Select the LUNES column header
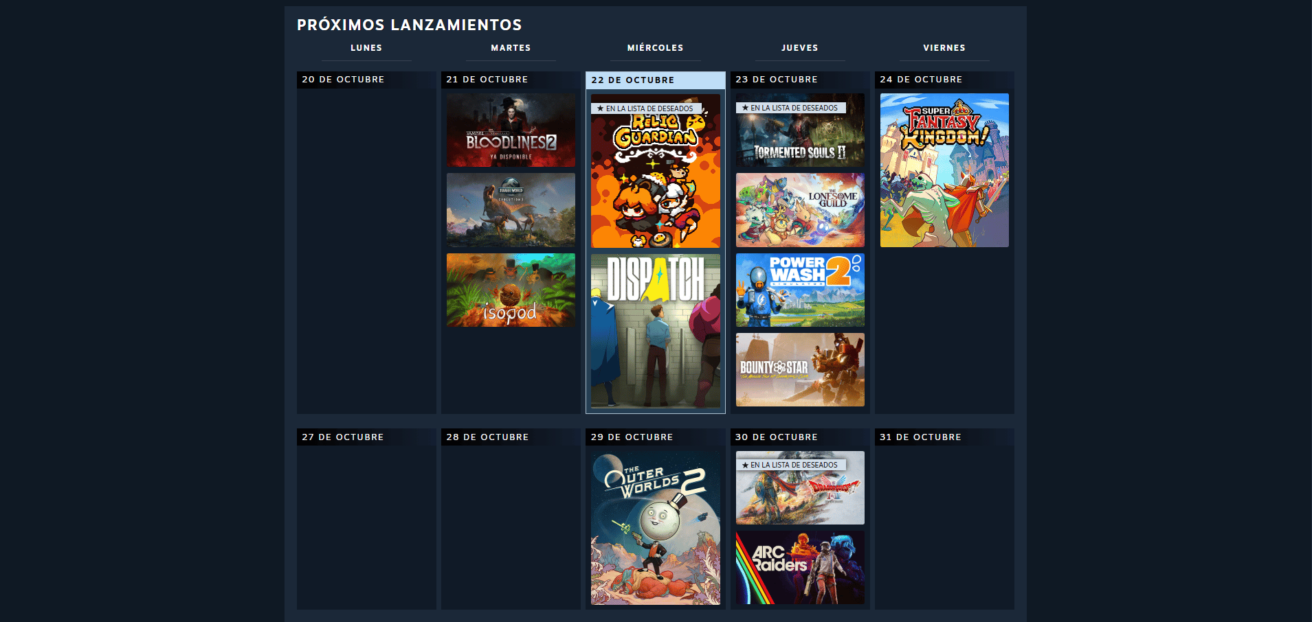The width and height of the screenshot is (1312, 622). pos(366,48)
